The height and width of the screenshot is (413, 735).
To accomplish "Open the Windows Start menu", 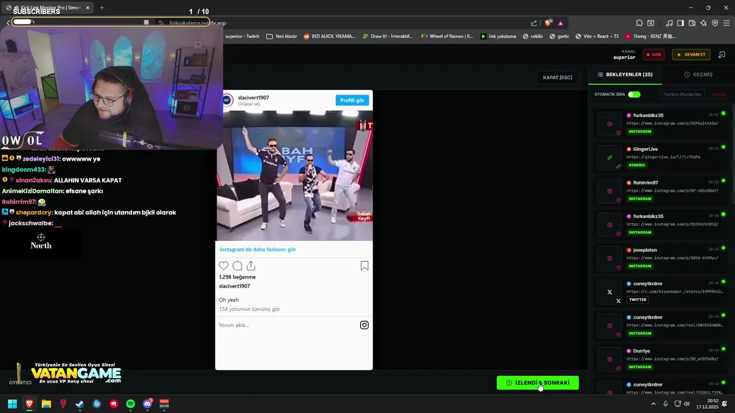I will tap(12, 404).
